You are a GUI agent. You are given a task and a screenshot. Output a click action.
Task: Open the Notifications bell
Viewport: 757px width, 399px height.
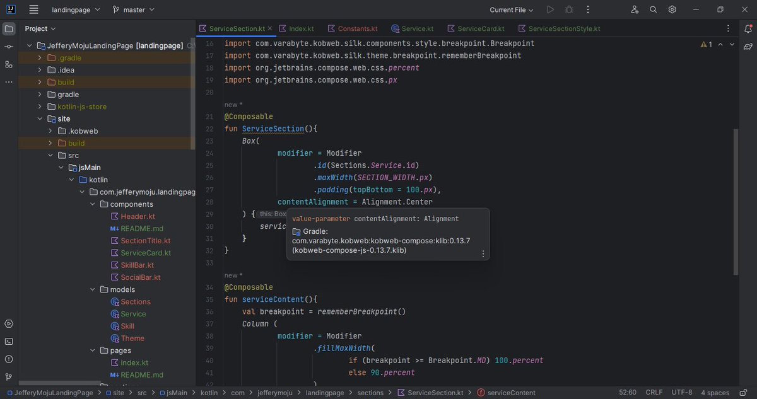[748, 29]
